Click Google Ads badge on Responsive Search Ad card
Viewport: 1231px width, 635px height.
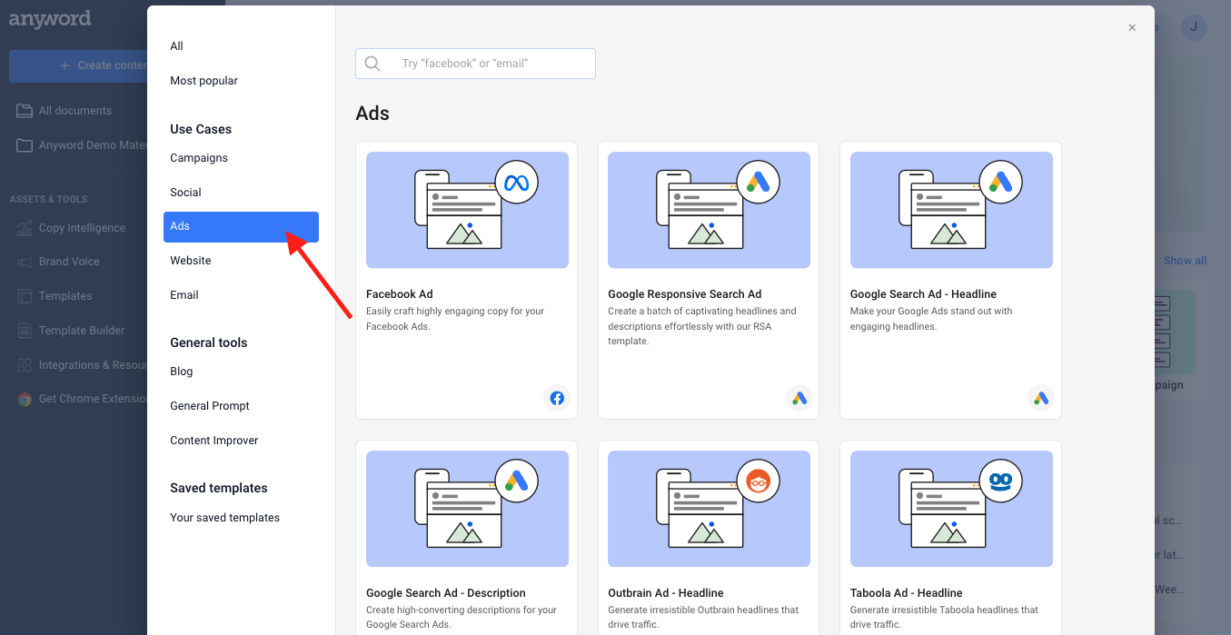799,398
